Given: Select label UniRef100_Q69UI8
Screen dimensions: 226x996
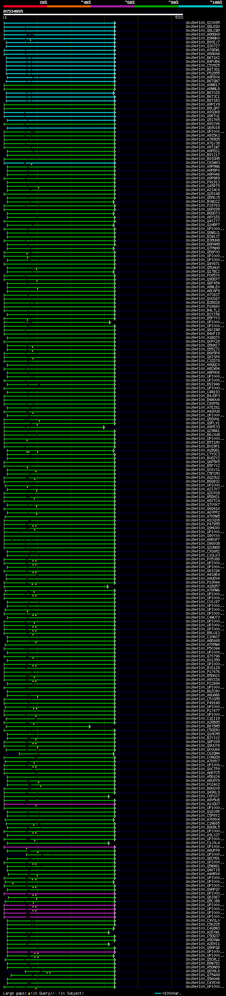Looking at the screenshot, I should coord(203,128).
